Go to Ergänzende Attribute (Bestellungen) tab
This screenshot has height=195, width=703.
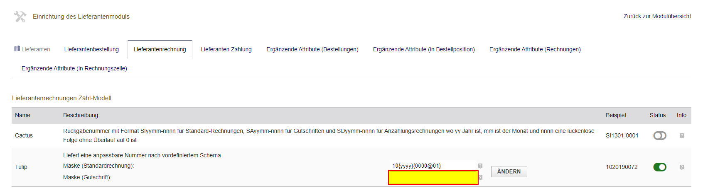pyautogui.click(x=312, y=49)
